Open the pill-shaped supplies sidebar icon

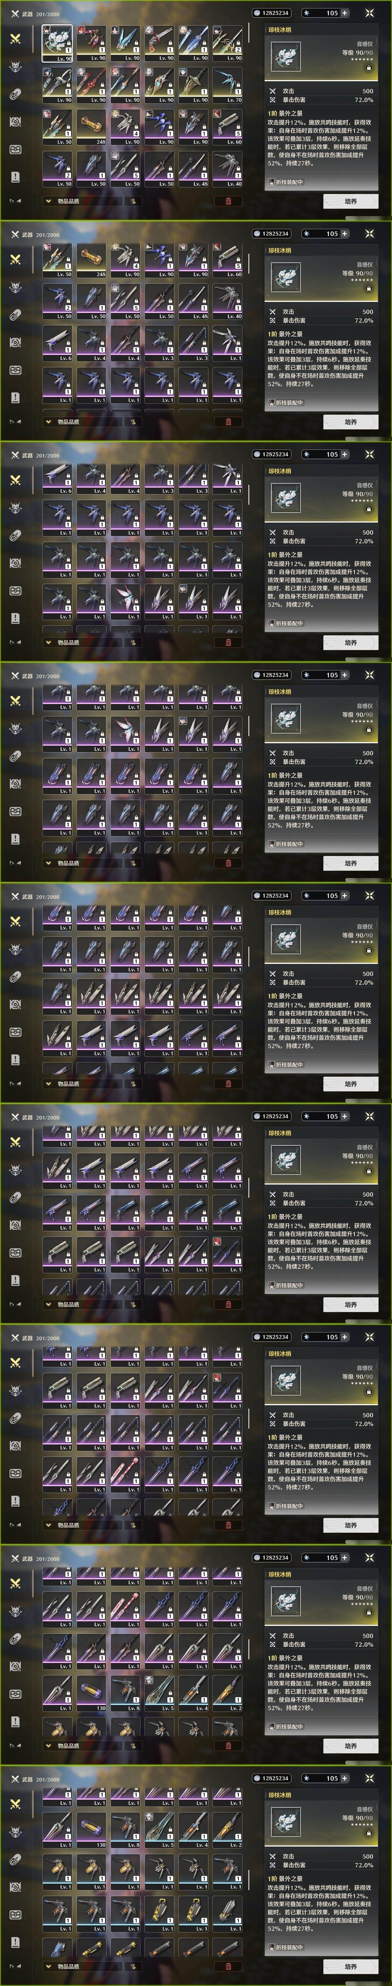point(15,94)
